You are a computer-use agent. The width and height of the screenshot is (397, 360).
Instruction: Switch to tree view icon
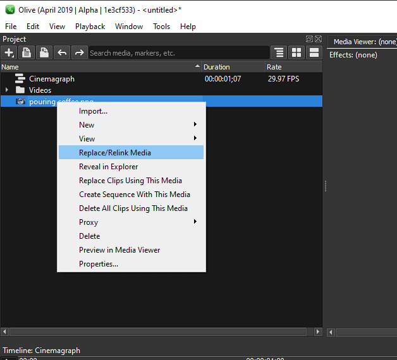[x=279, y=53]
